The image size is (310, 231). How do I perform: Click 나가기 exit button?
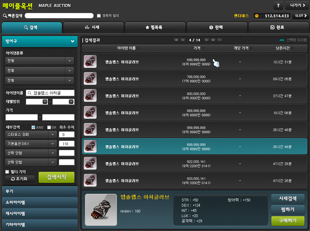point(297,5)
